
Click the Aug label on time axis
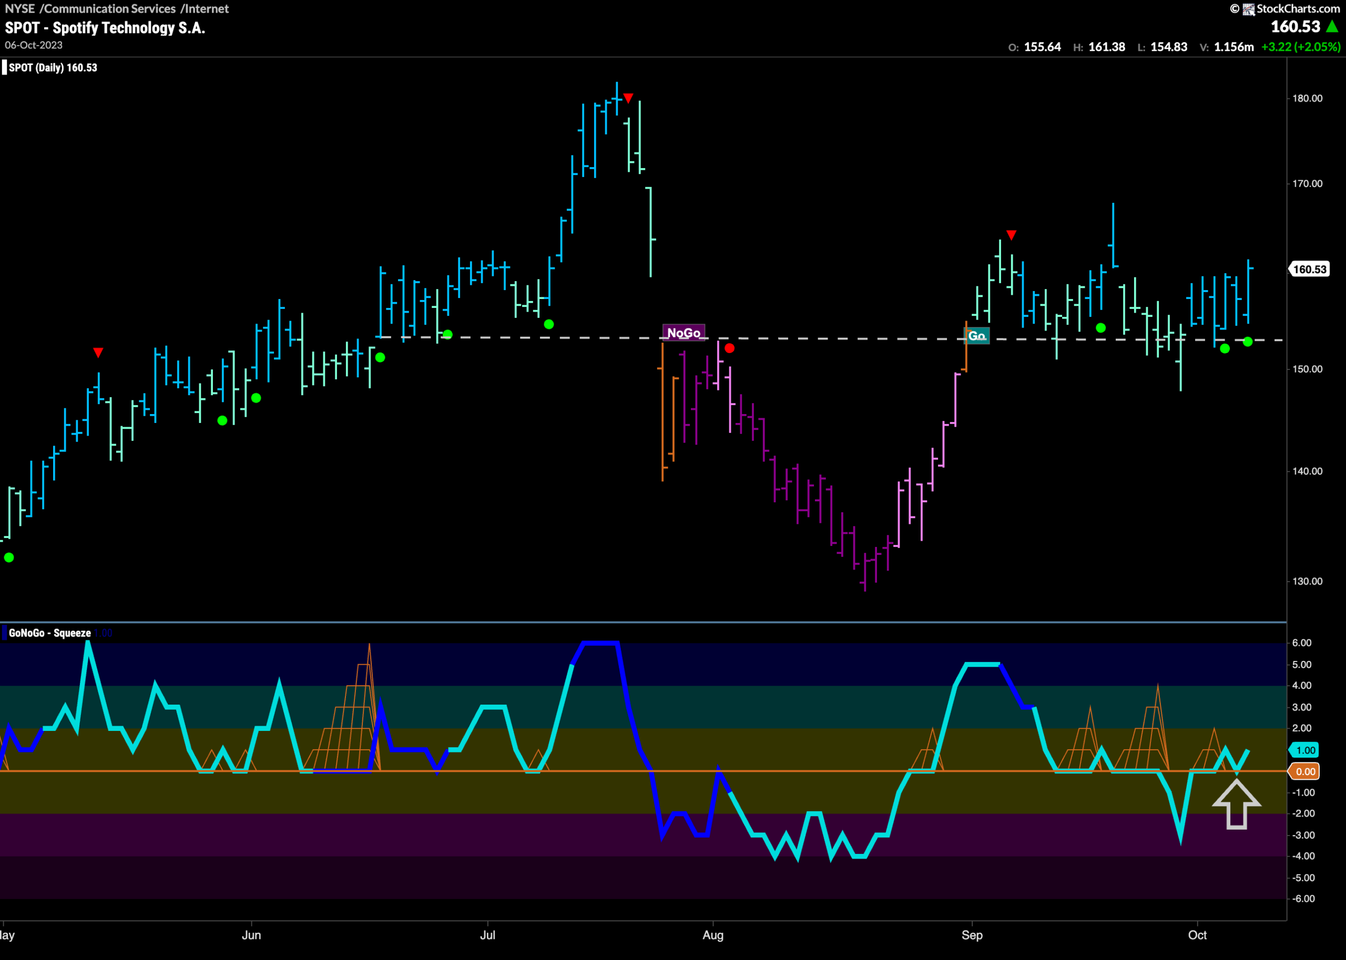tap(713, 935)
